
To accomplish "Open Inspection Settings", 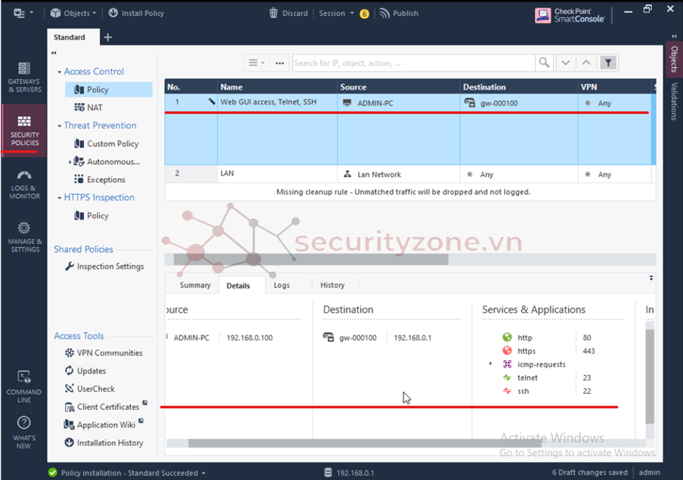I will (x=104, y=266).
